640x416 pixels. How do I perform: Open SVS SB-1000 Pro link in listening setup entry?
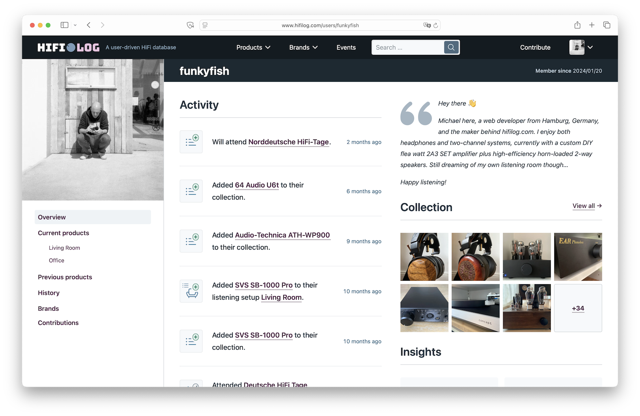tap(264, 285)
